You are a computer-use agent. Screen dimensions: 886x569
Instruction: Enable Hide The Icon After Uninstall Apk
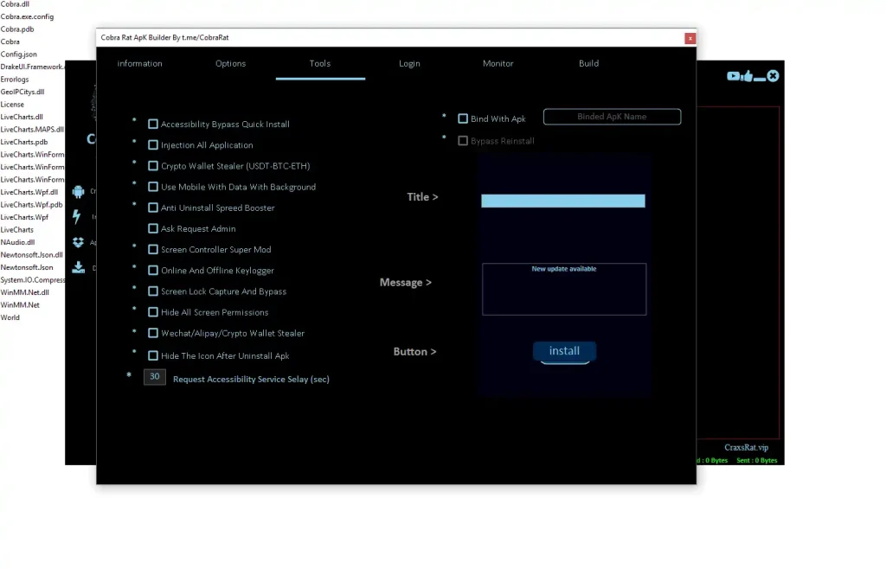pyautogui.click(x=152, y=355)
